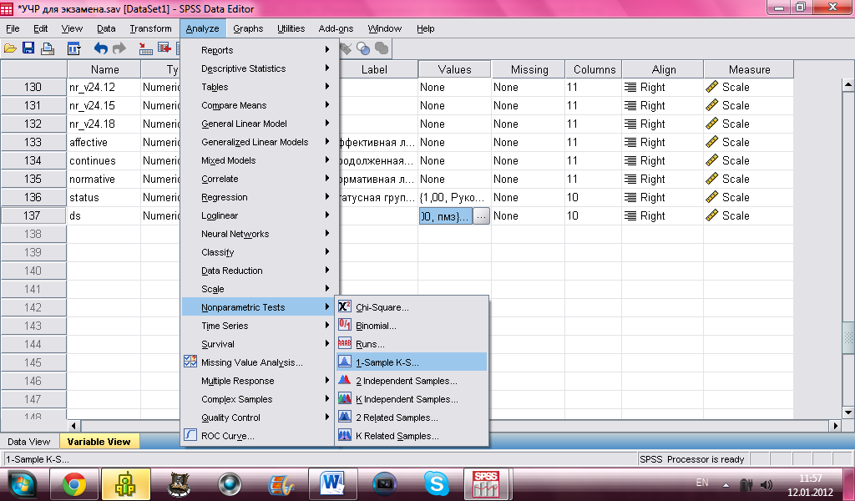
Task: Click the 2 Related Samples icon
Action: (345, 417)
